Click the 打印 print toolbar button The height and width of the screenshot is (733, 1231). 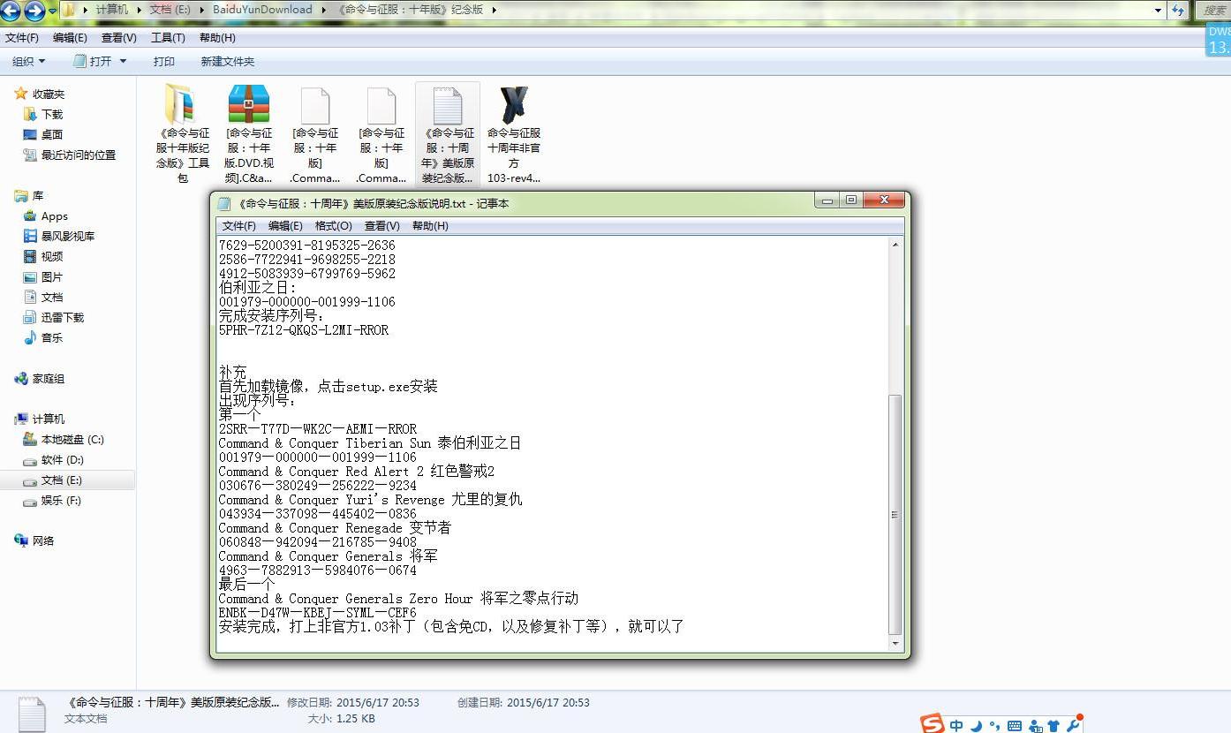(x=164, y=61)
